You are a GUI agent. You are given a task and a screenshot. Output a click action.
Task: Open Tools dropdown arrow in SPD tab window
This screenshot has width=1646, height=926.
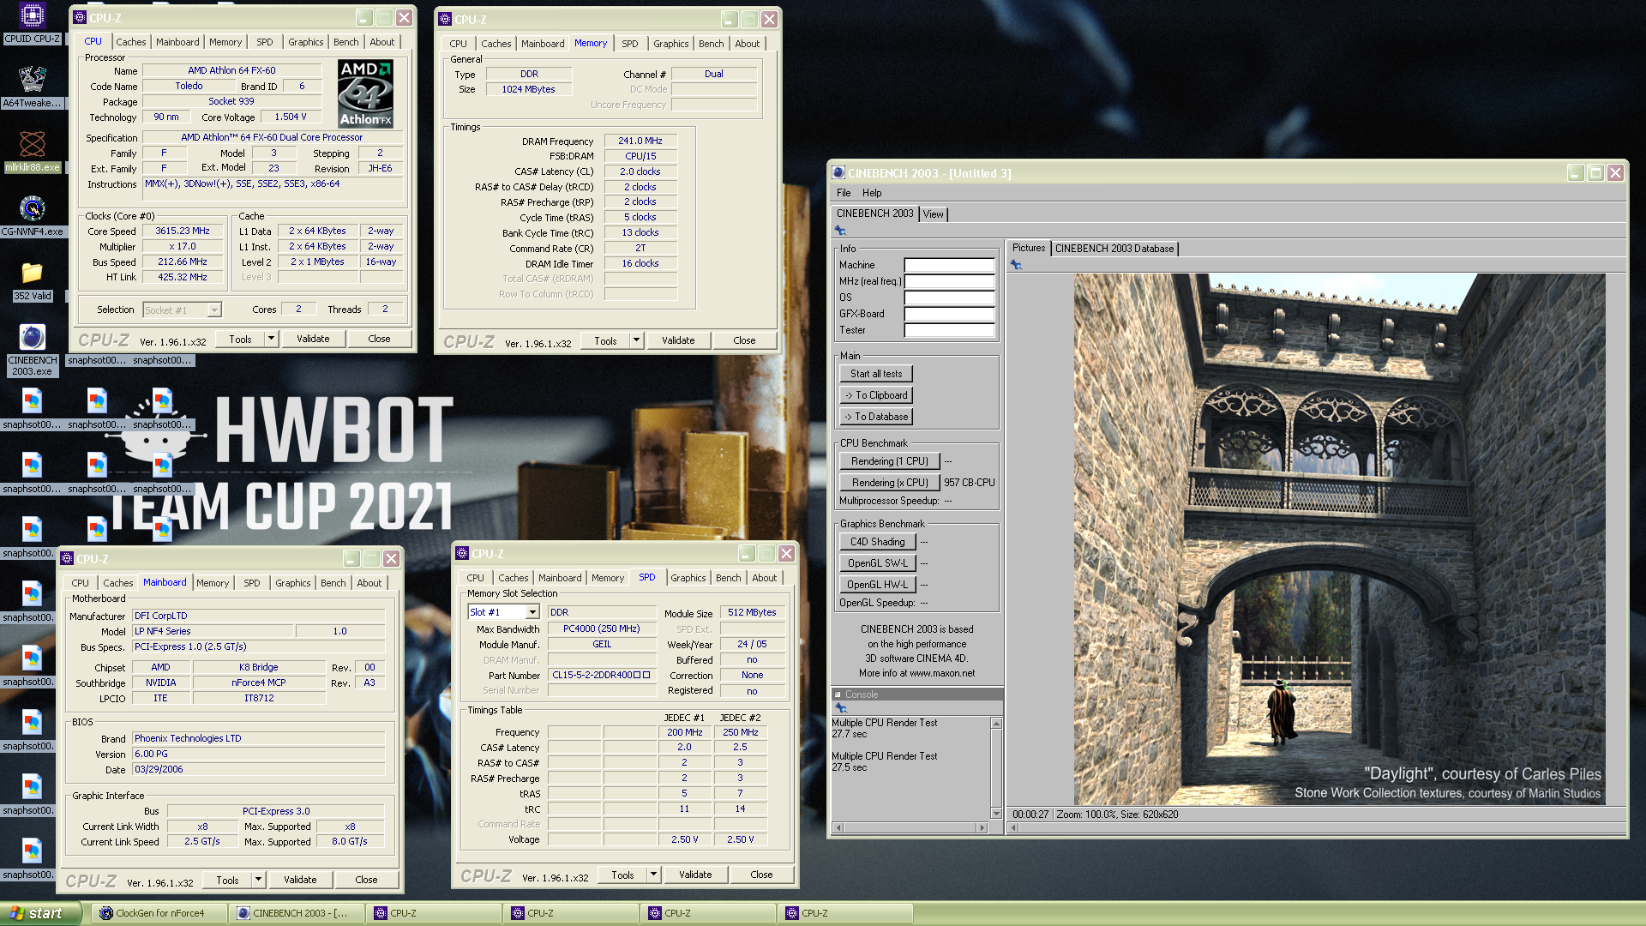point(653,875)
